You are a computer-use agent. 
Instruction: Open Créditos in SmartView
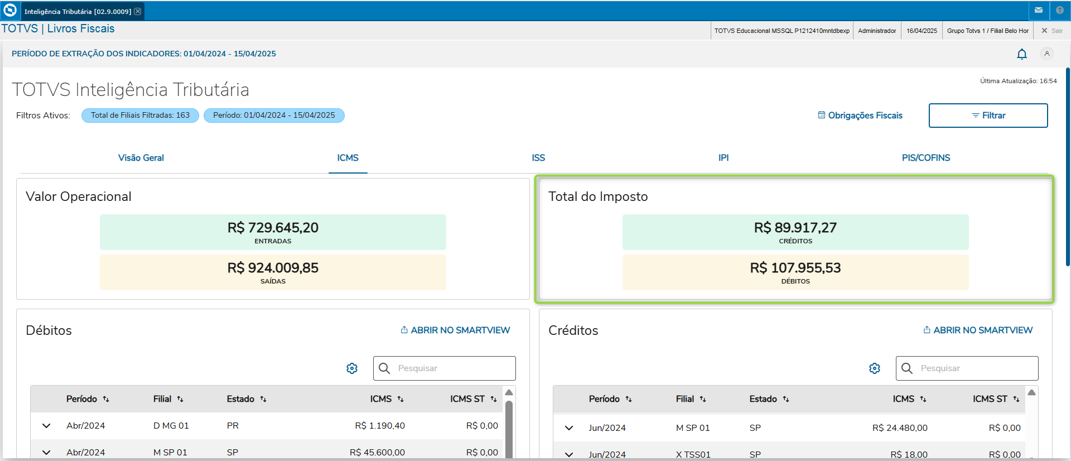pos(978,330)
